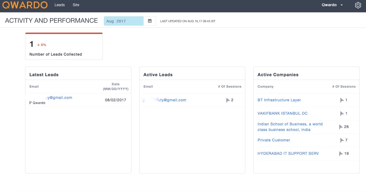Click the Activity and Performance title
This screenshot has width=366, height=193.
pyautogui.click(x=51, y=21)
